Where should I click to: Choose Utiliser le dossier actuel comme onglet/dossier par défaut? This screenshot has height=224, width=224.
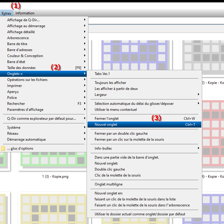145,214
